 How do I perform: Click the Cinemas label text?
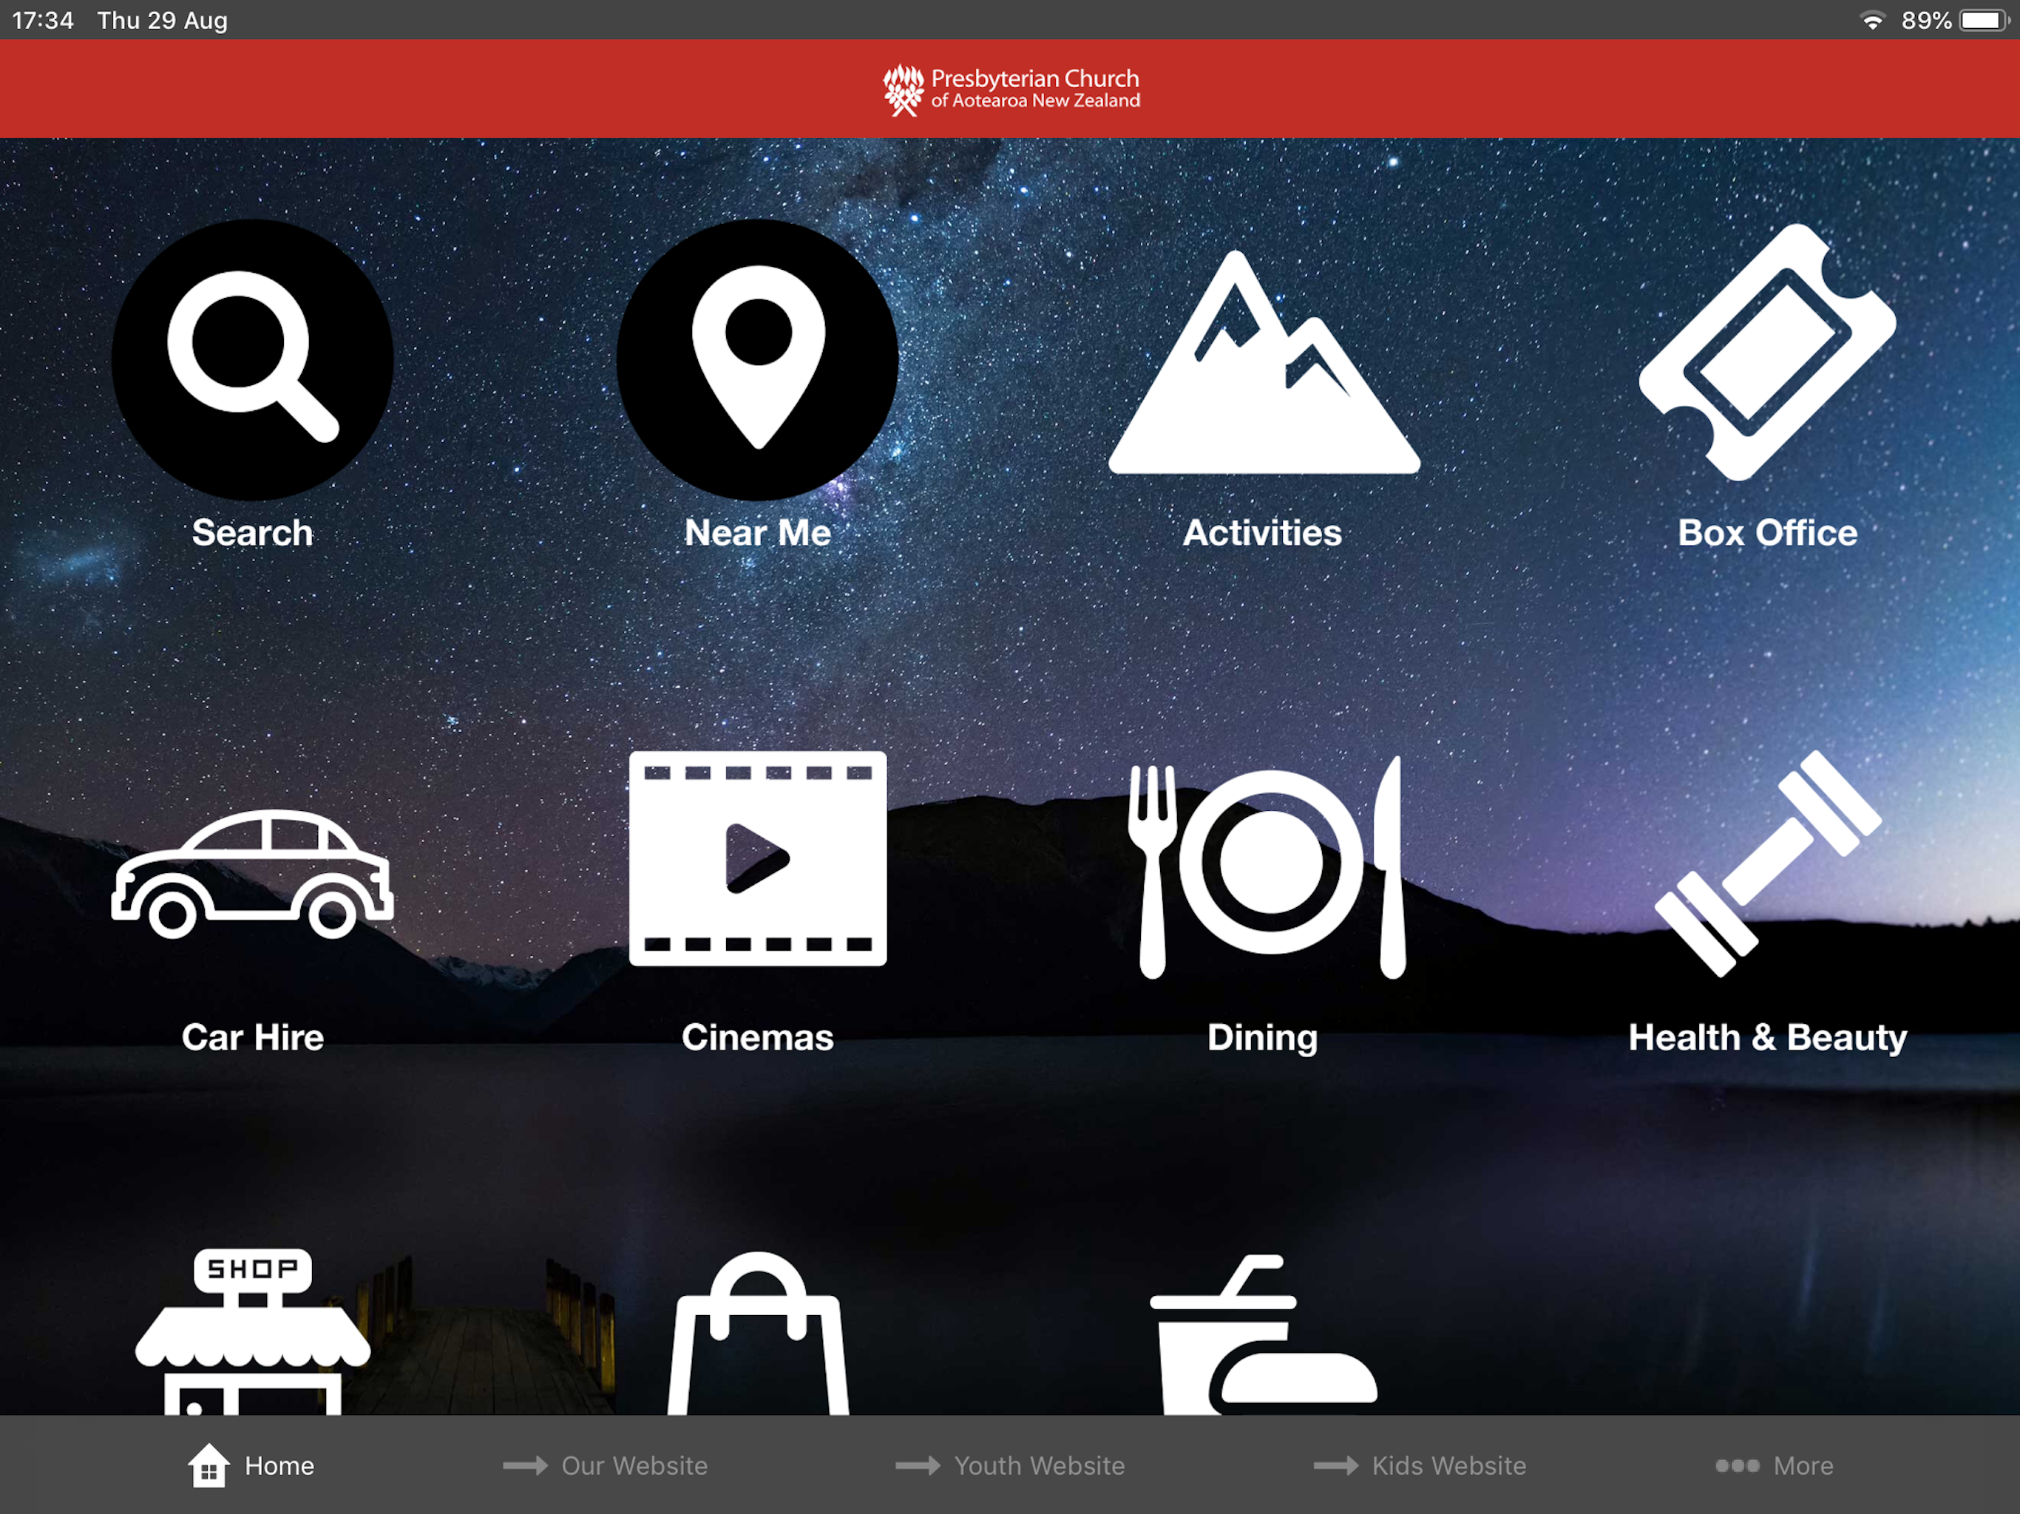click(x=758, y=1037)
